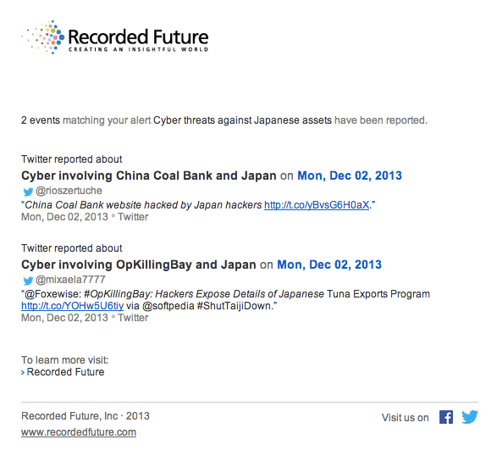Open OpKillingBay and Japan event title

[x=139, y=264]
